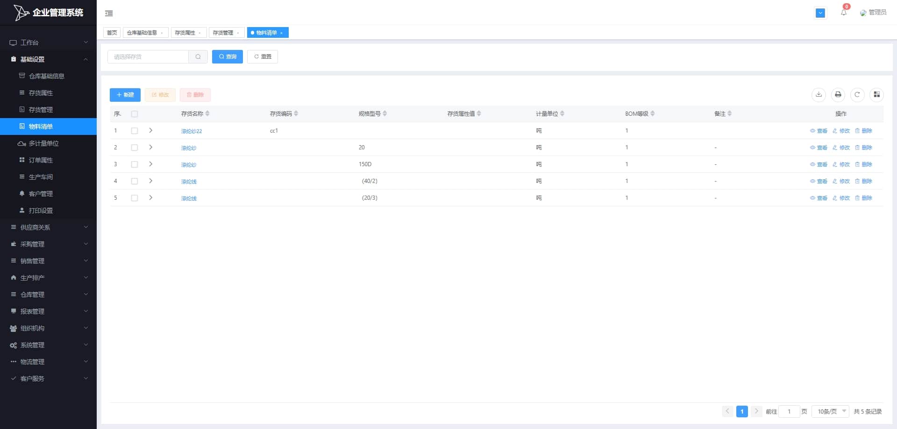This screenshot has width=897, height=429.
Task: Close the 存货管理 tab
Action: [x=238, y=33]
